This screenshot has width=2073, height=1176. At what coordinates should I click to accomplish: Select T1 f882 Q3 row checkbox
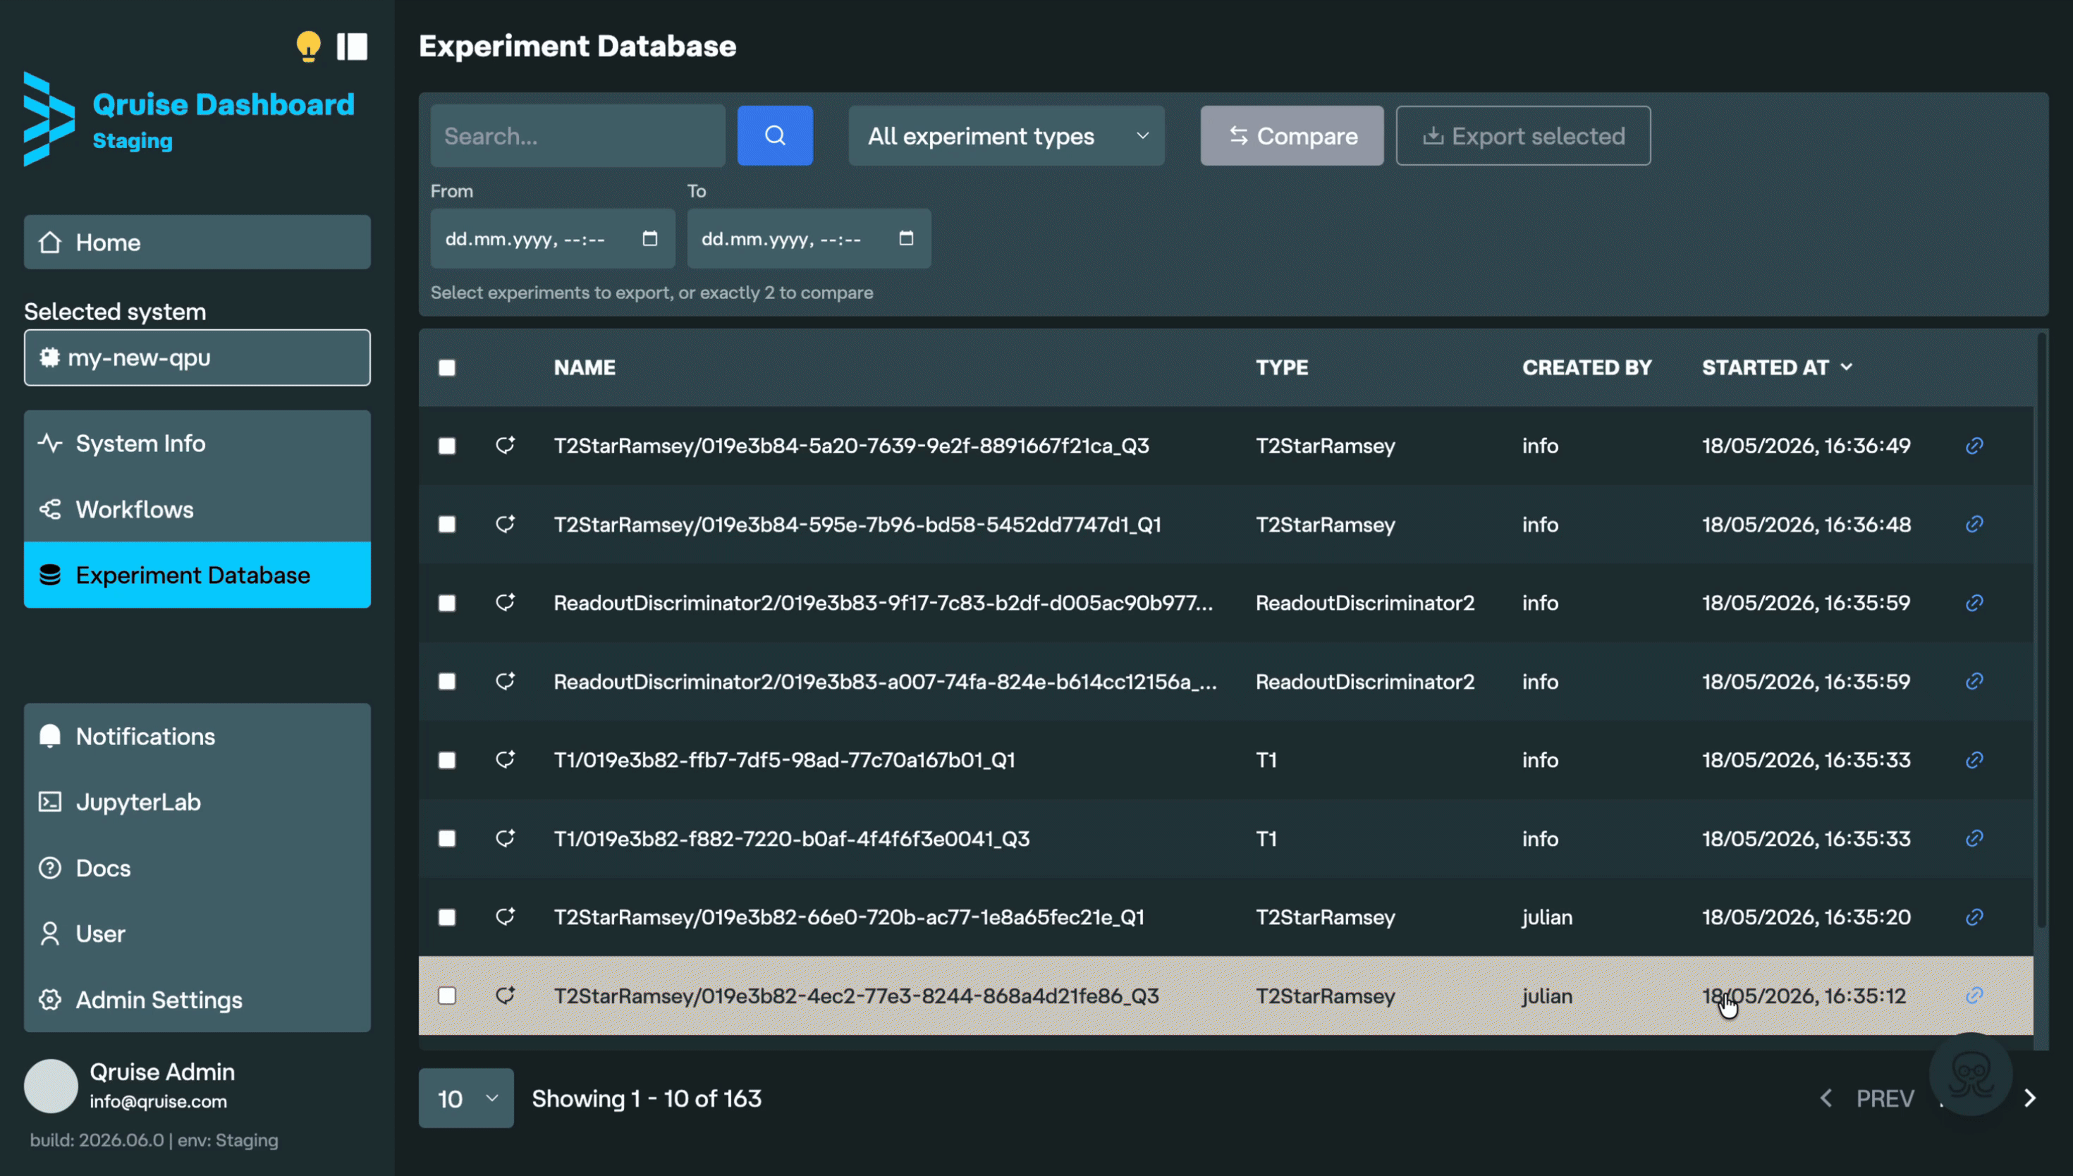pyautogui.click(x=446, y=838)
